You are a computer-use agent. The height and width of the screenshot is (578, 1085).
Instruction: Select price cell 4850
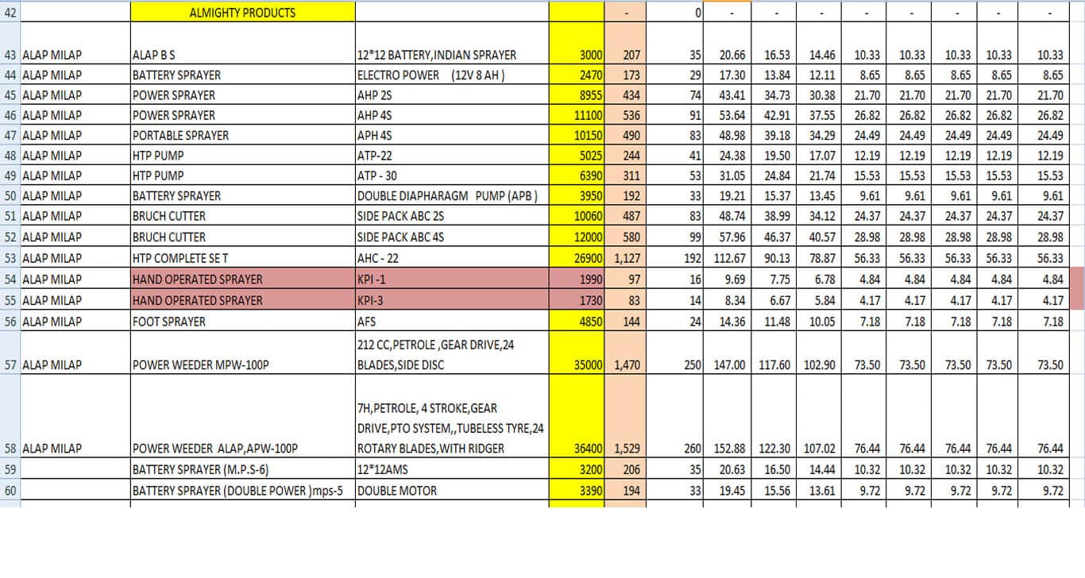[577, 322]
